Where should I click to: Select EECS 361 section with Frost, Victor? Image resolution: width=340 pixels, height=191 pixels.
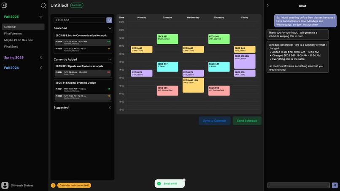click(83, 73)
